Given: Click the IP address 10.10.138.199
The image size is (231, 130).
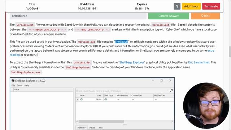Looking at the screenshot, I should [87, 9].
